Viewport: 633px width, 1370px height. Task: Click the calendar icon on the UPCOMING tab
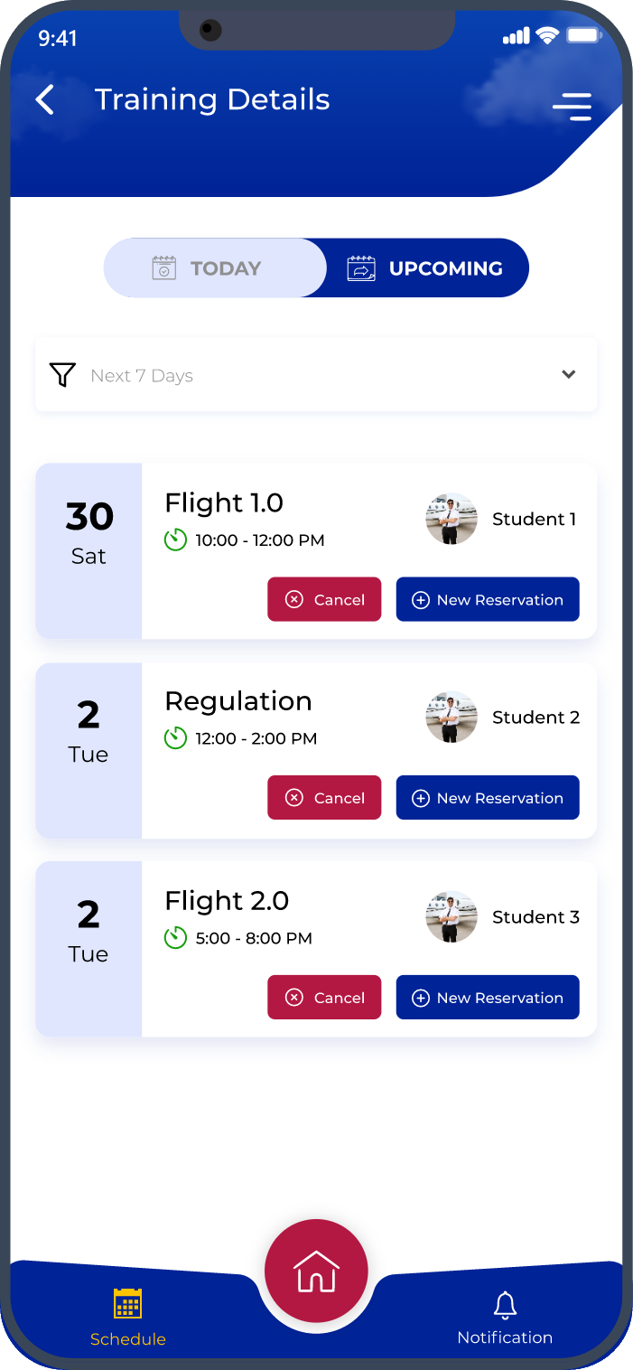click(360, 267)
